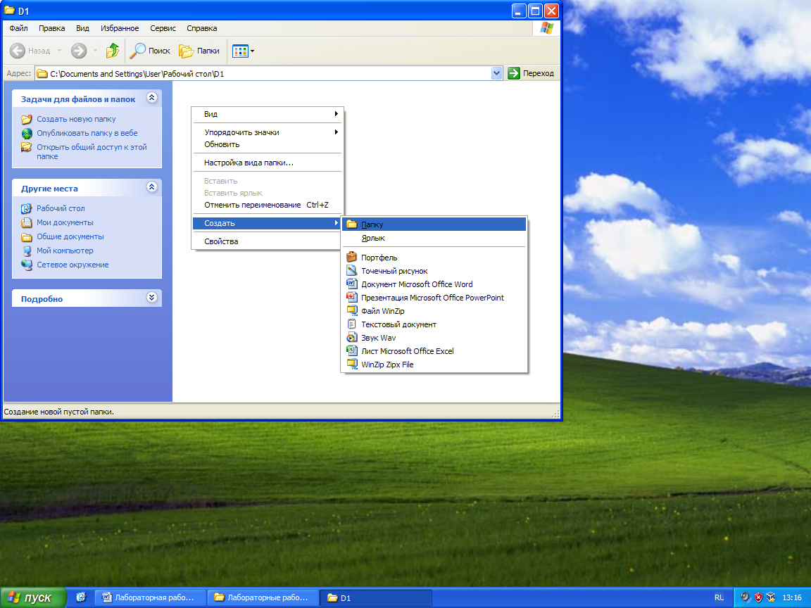The width and height of the screenshot is (811, 608).
Task: Click Создать in the context menu
Action: 267,223
